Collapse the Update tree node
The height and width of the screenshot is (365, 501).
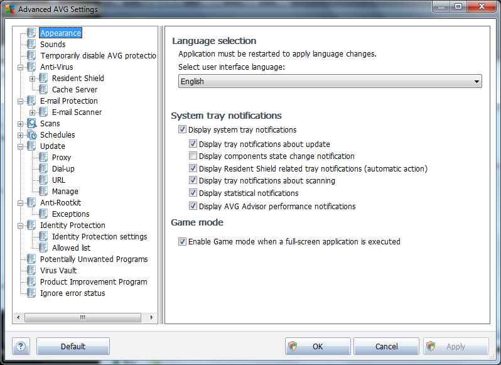[21, 147]
